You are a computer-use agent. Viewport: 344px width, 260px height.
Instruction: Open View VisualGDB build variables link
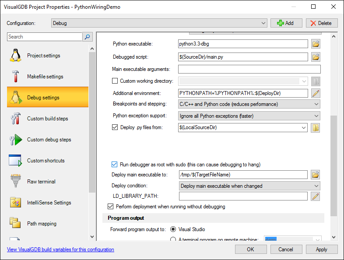[60, 249]
